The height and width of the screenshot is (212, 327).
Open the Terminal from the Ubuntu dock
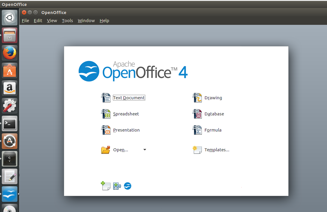(9, 123)
